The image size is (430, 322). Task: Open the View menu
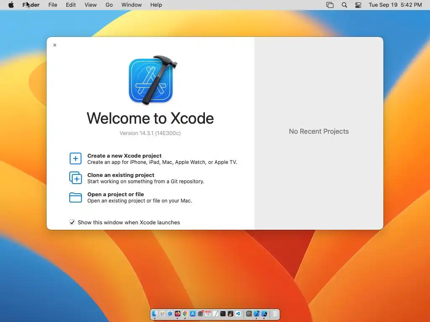(x=91, y=5)
